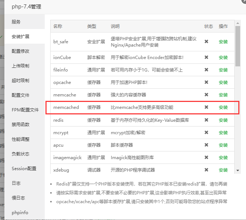Click 安装 for memcached
This screenshot has width=246, height=220.
(223, 107)
